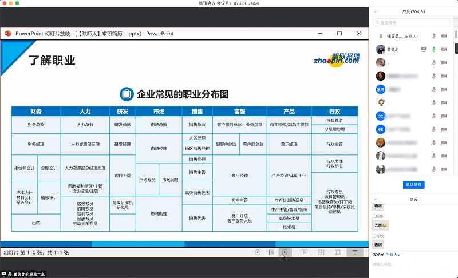458x278 pixels.
Task: Switch to Slide Sorter view icon
Action: tap(321, 252)
